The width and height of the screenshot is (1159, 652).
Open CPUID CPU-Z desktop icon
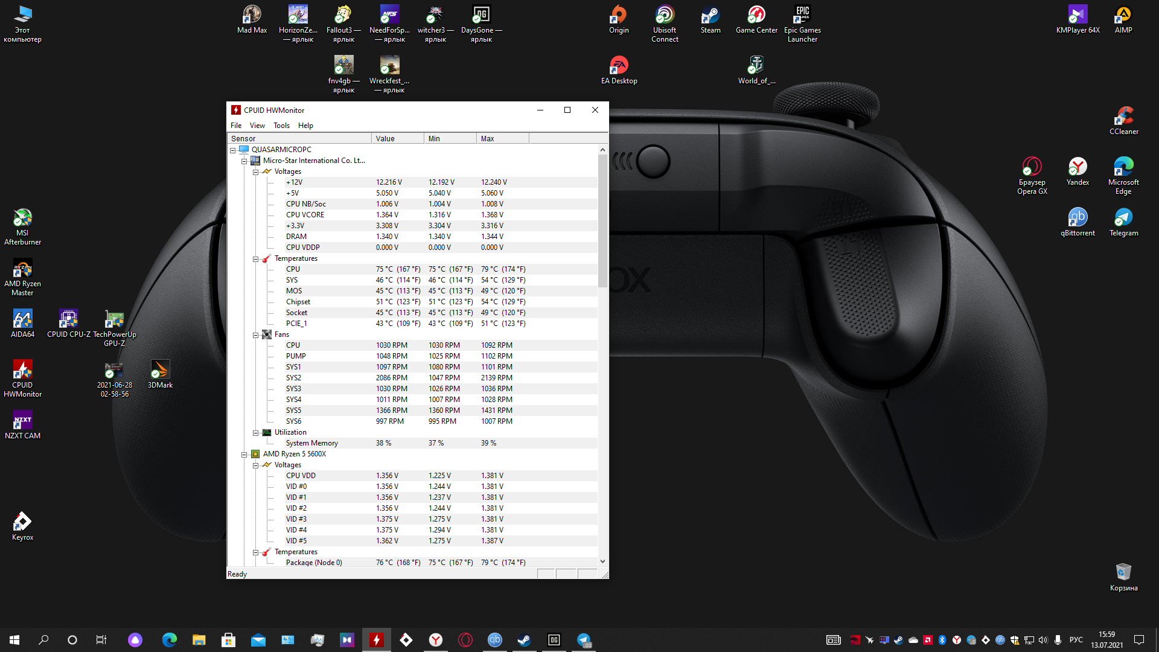coord(68,320)
